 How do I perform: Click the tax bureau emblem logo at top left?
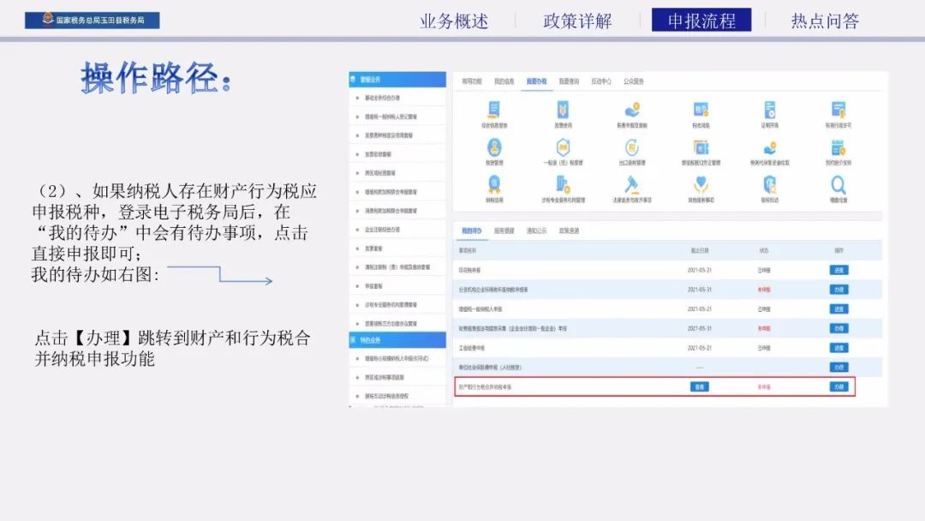48,19
